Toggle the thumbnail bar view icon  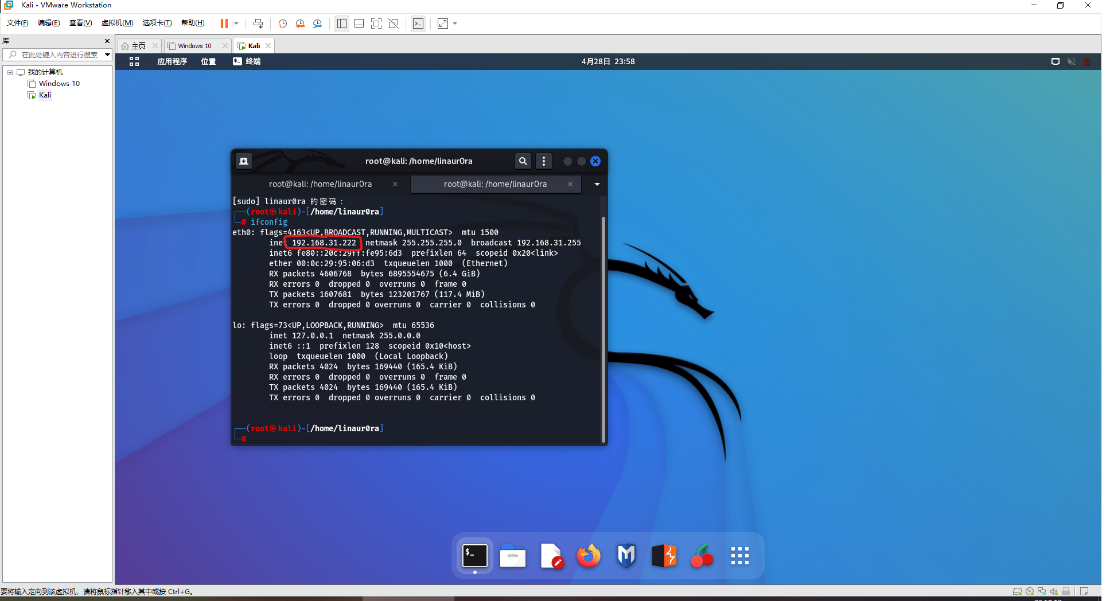(359, 24)
